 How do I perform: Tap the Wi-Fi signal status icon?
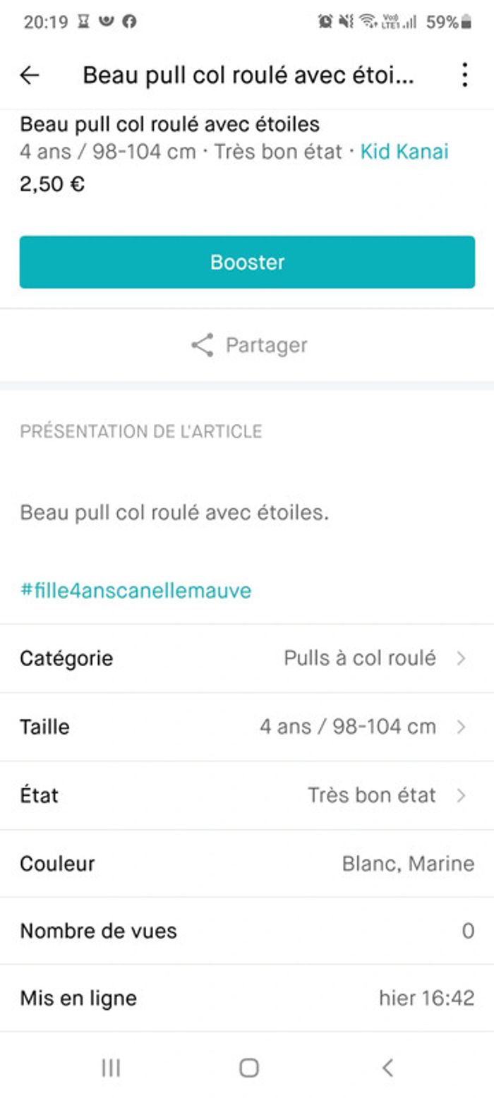[367, 22]
